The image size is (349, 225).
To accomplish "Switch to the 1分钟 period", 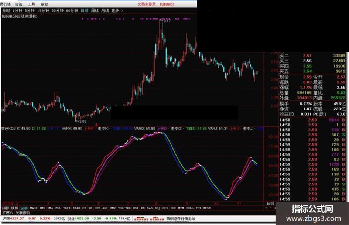I will (17, 10).
